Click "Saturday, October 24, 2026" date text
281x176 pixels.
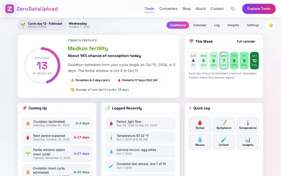click(52, 139)
